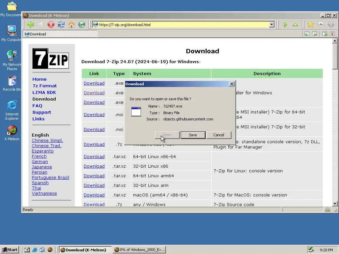Open the Start menu
The image size is (339, 254).
point(10,250)
